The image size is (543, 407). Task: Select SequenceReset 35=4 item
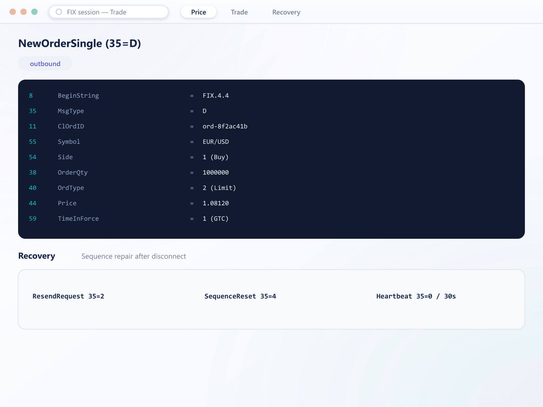[240, 296]
